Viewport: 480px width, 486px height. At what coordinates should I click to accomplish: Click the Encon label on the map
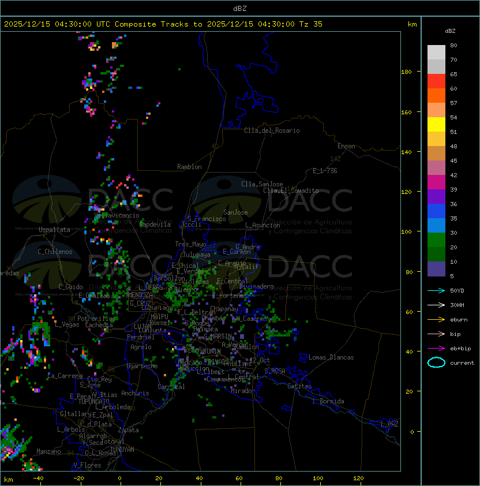(x=346, y=146)
